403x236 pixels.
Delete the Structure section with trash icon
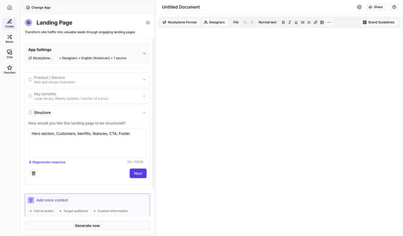[33, 173]
